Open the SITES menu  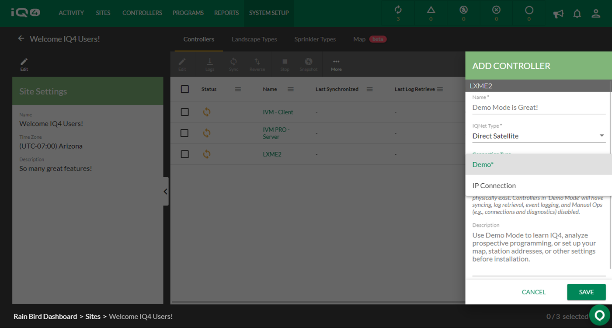click(x=103, y=13)
